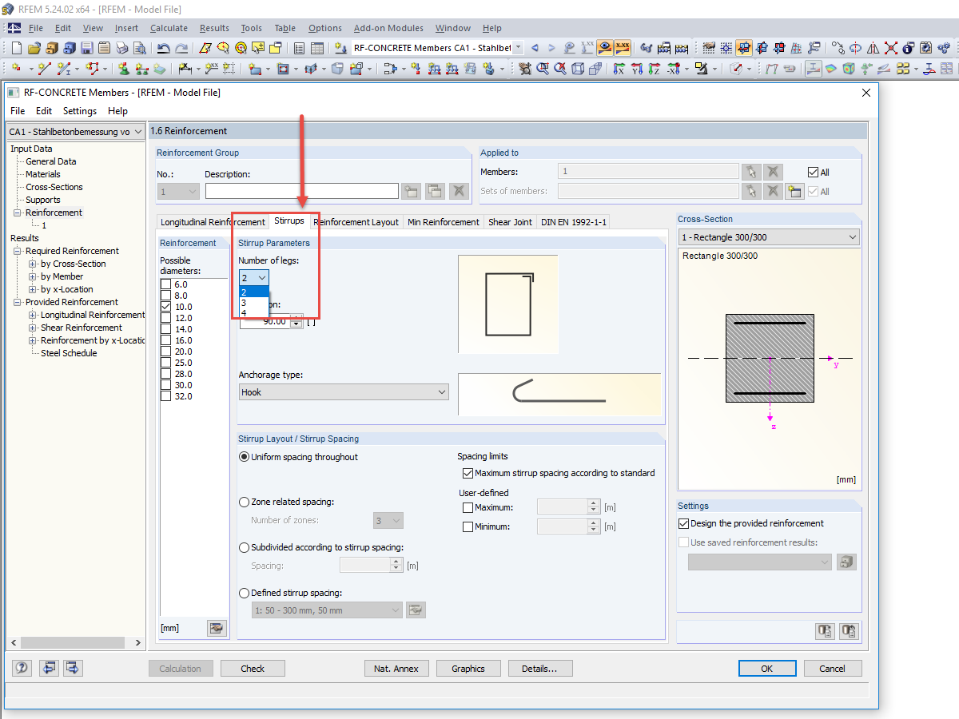959x719 pixels.
Task: Open the dialog's Settings menu
Action: (x=80, y=111)
